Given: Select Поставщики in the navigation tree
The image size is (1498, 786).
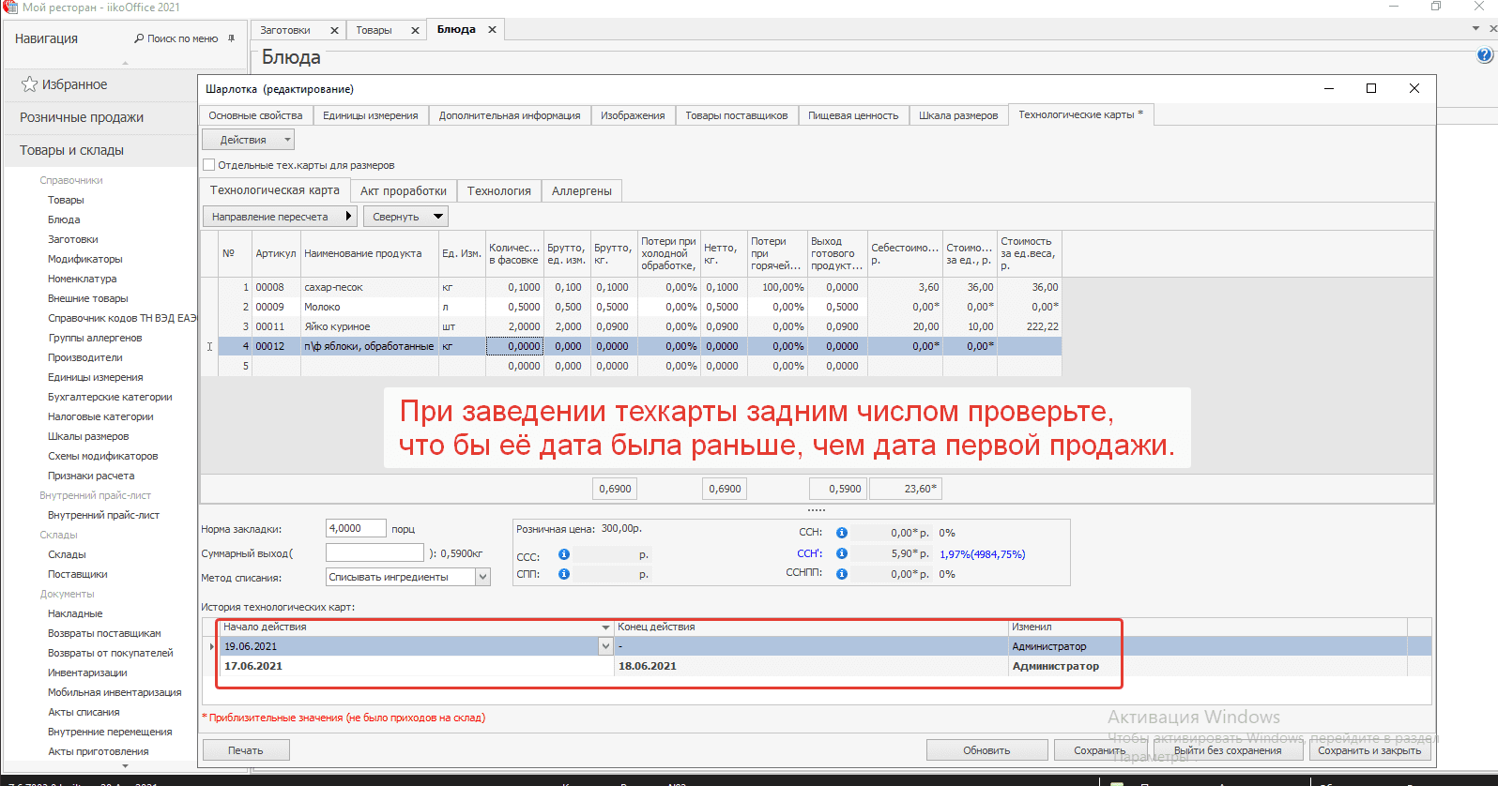Looking at the screenshot, I should tap(78, 574).
